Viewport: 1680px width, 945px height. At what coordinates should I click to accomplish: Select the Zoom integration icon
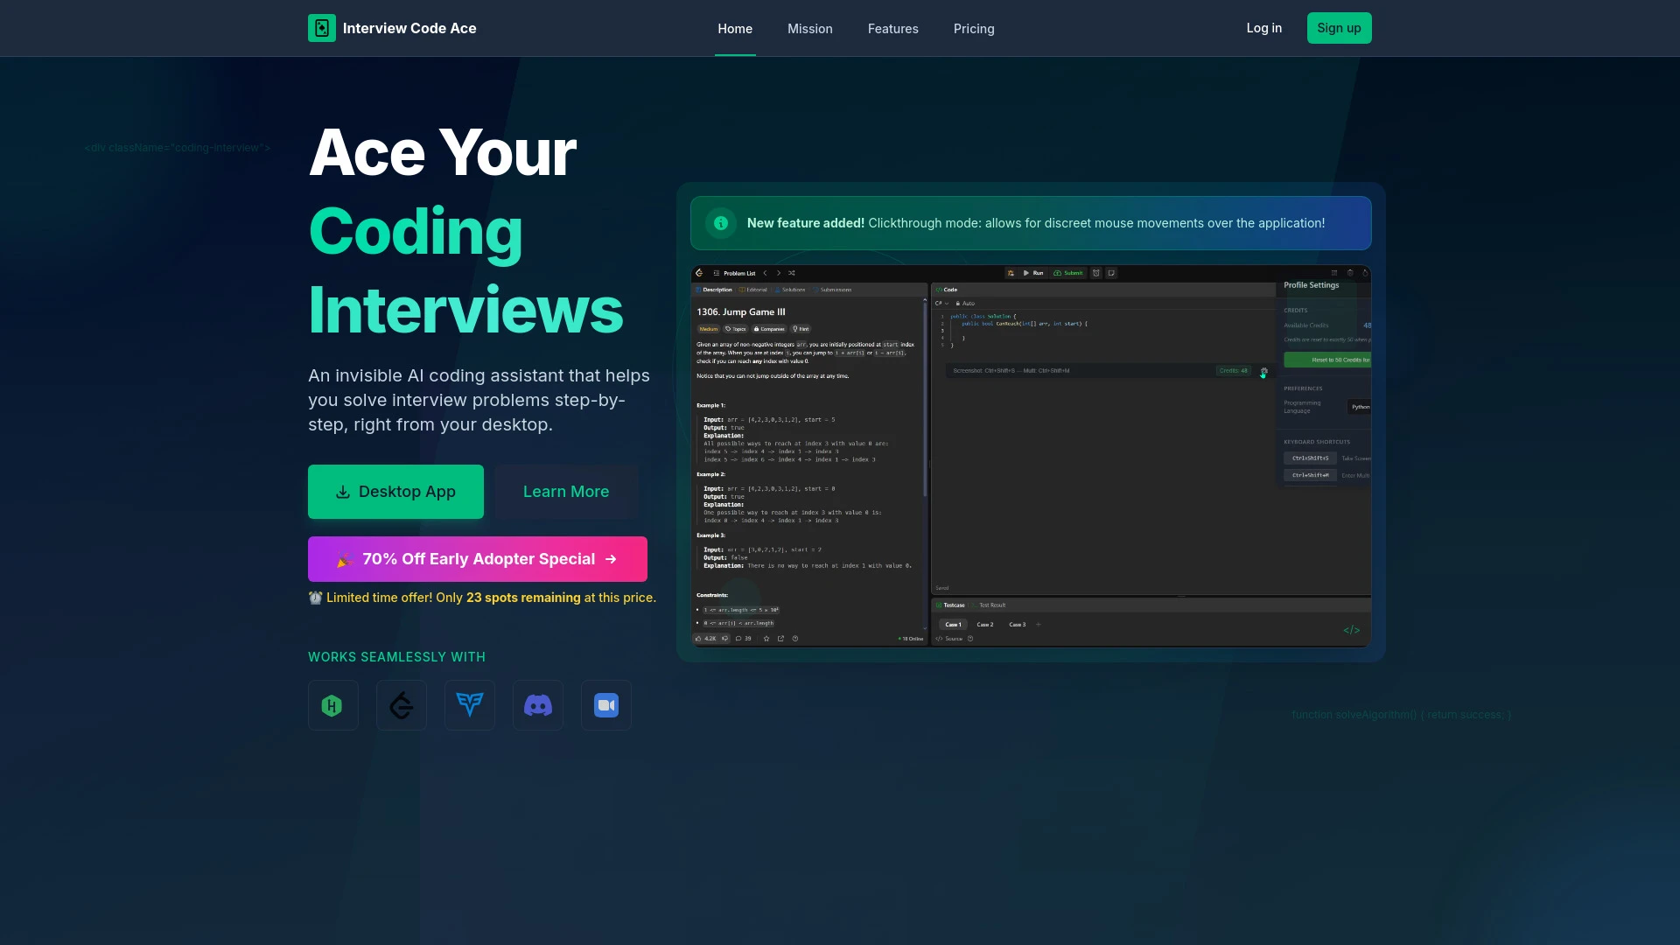pos(605,705)
